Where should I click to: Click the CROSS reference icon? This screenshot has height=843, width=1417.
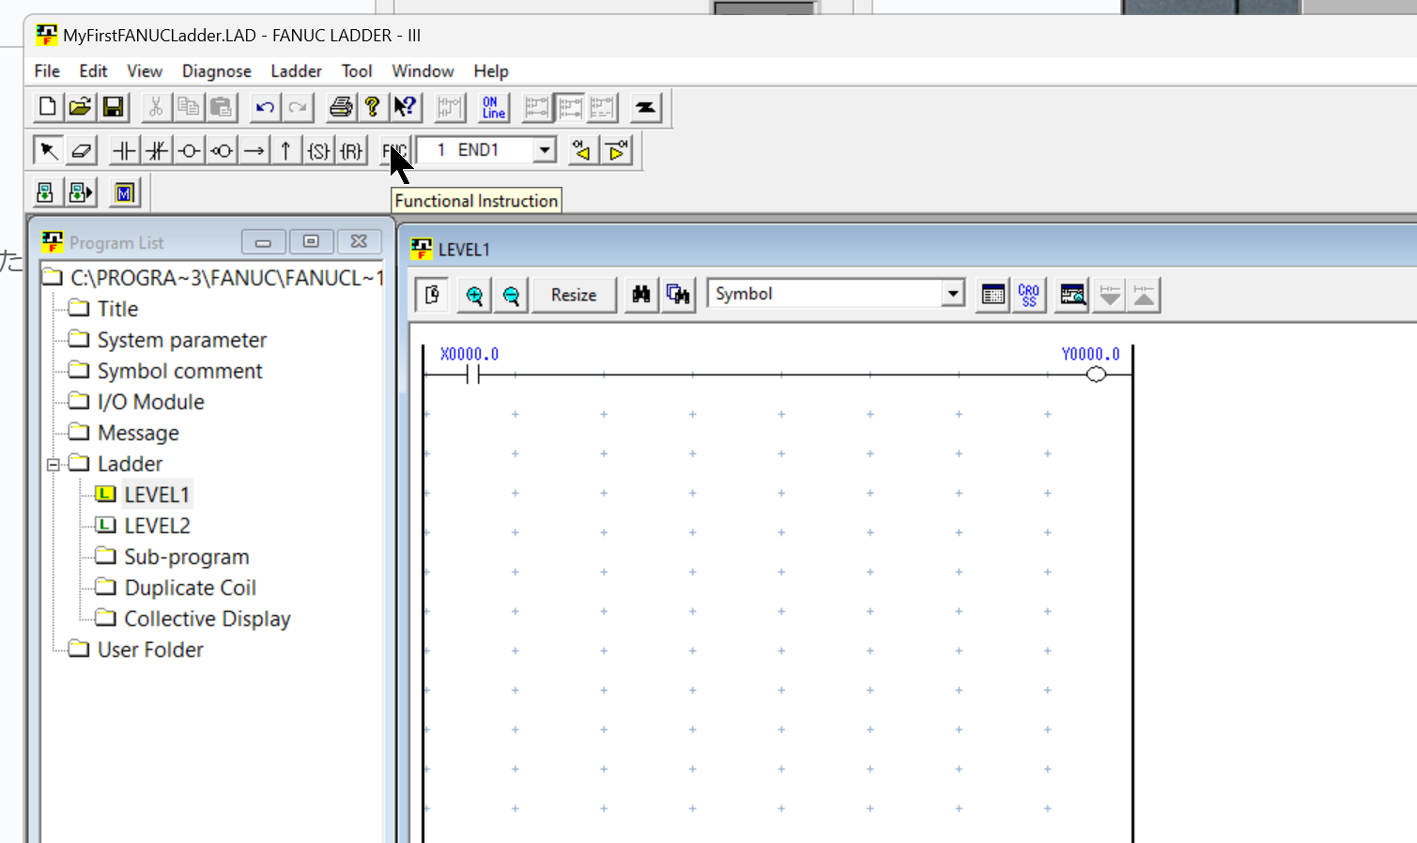click(x=1029, y=295)
